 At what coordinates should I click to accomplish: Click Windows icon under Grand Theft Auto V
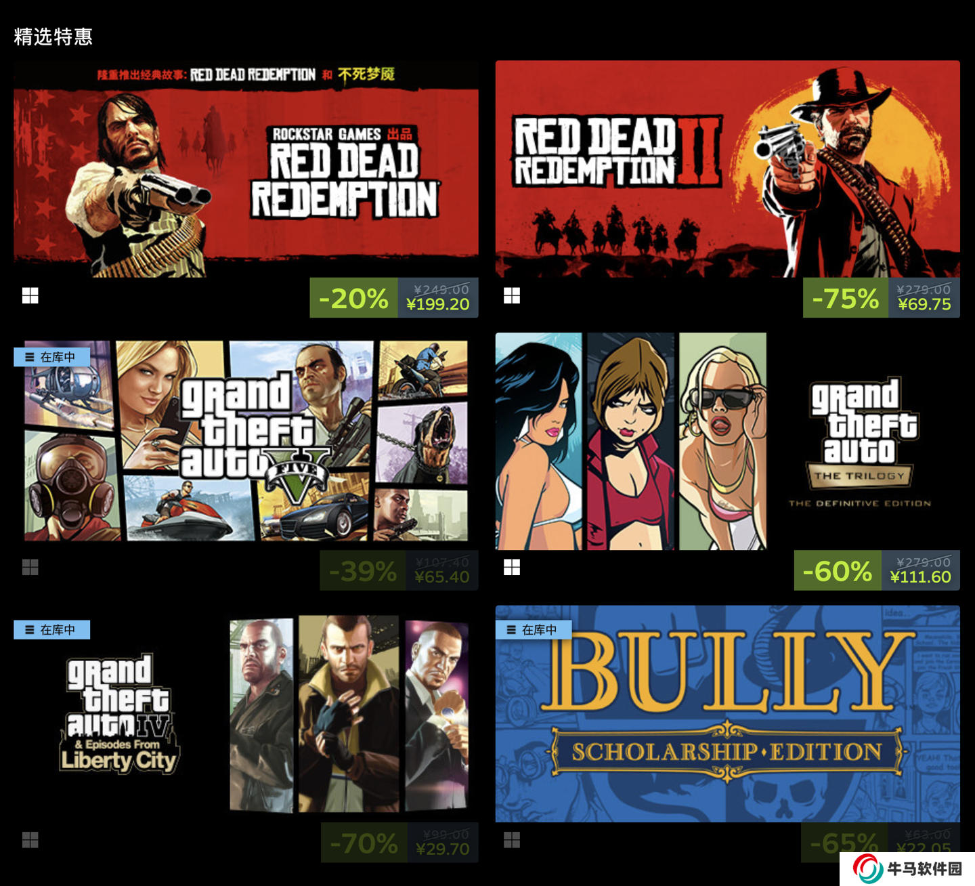(30, 567)
